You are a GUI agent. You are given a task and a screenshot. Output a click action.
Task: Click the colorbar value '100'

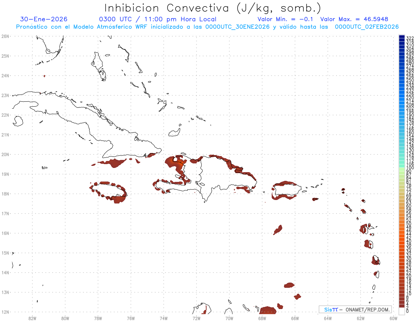[410, 168]
